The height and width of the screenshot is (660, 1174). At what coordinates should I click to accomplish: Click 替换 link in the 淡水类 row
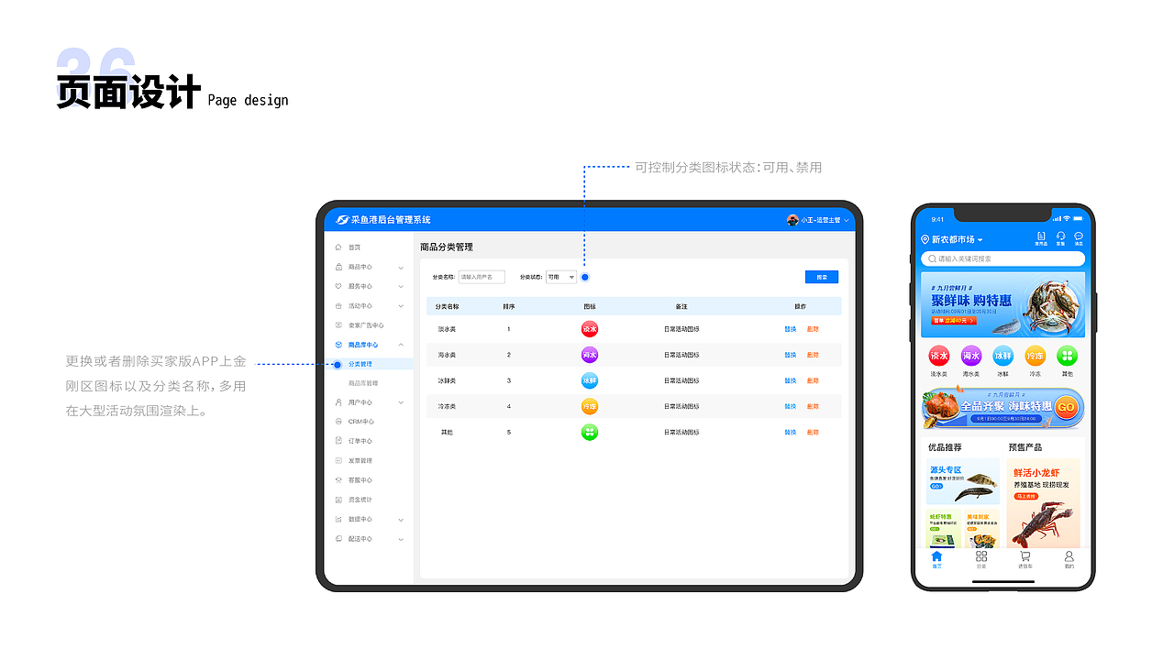(x=790, y=329)
